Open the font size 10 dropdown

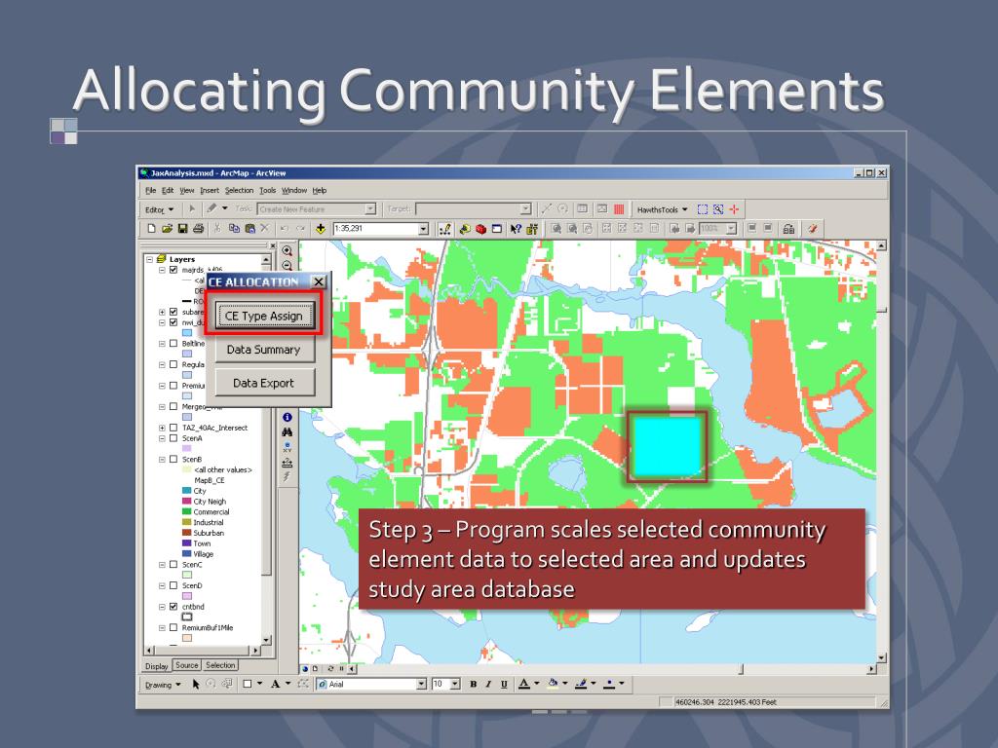[455, 684]
